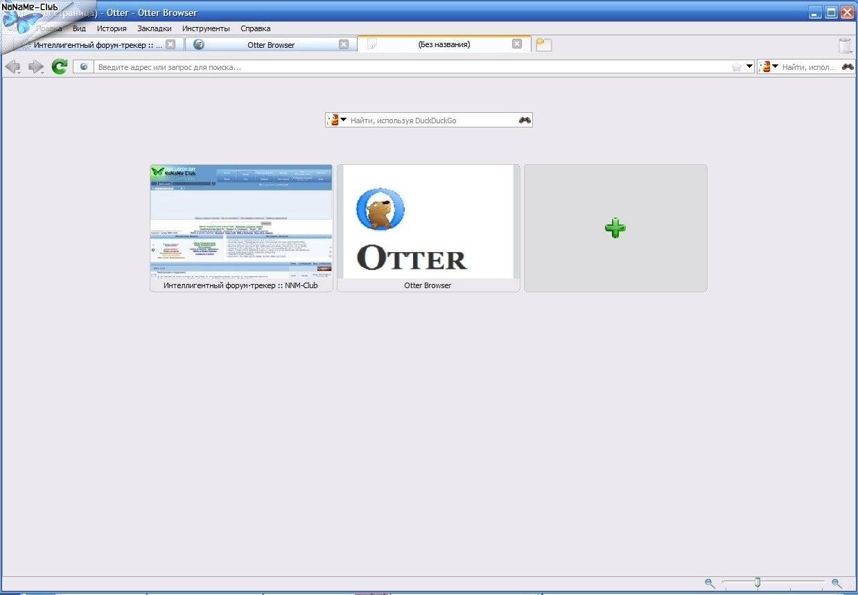
Task: Open the Вид menu
Action: (x=79, y=28)
